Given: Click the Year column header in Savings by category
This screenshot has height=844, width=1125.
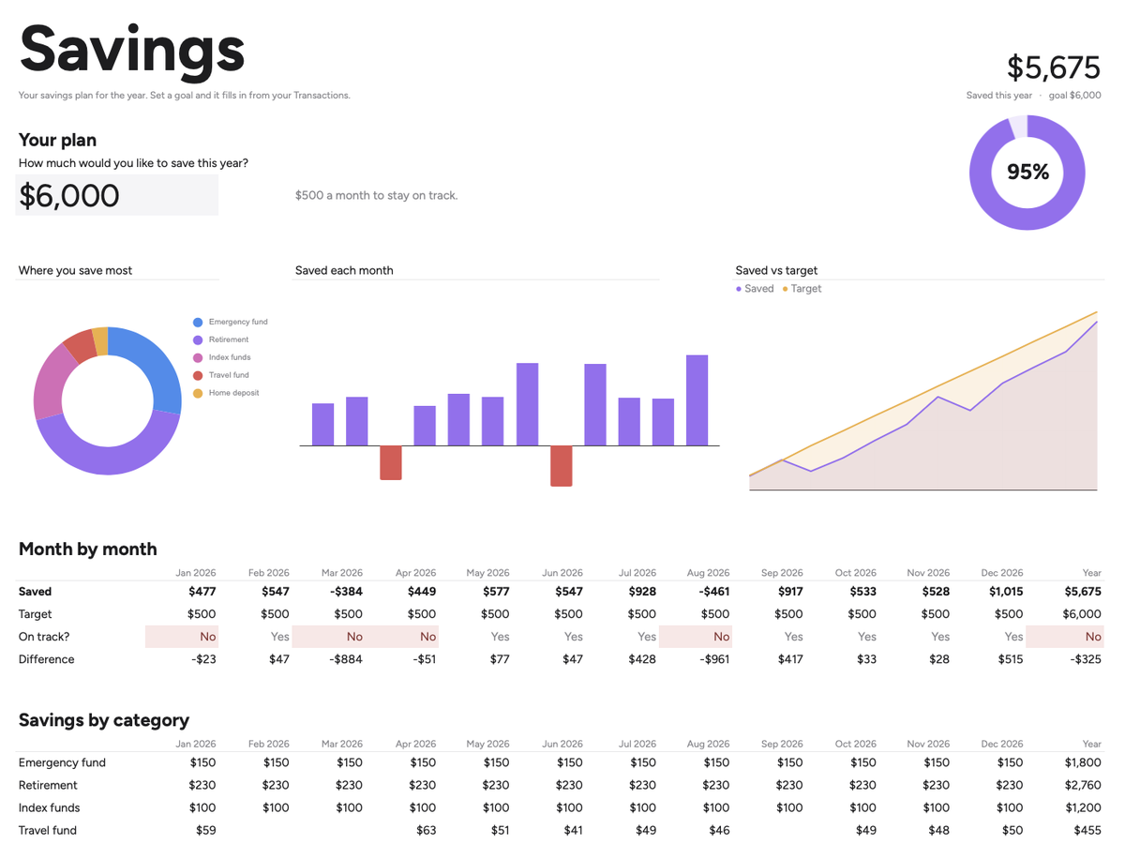Looking at the screenshot, I should pos(1092,744).
